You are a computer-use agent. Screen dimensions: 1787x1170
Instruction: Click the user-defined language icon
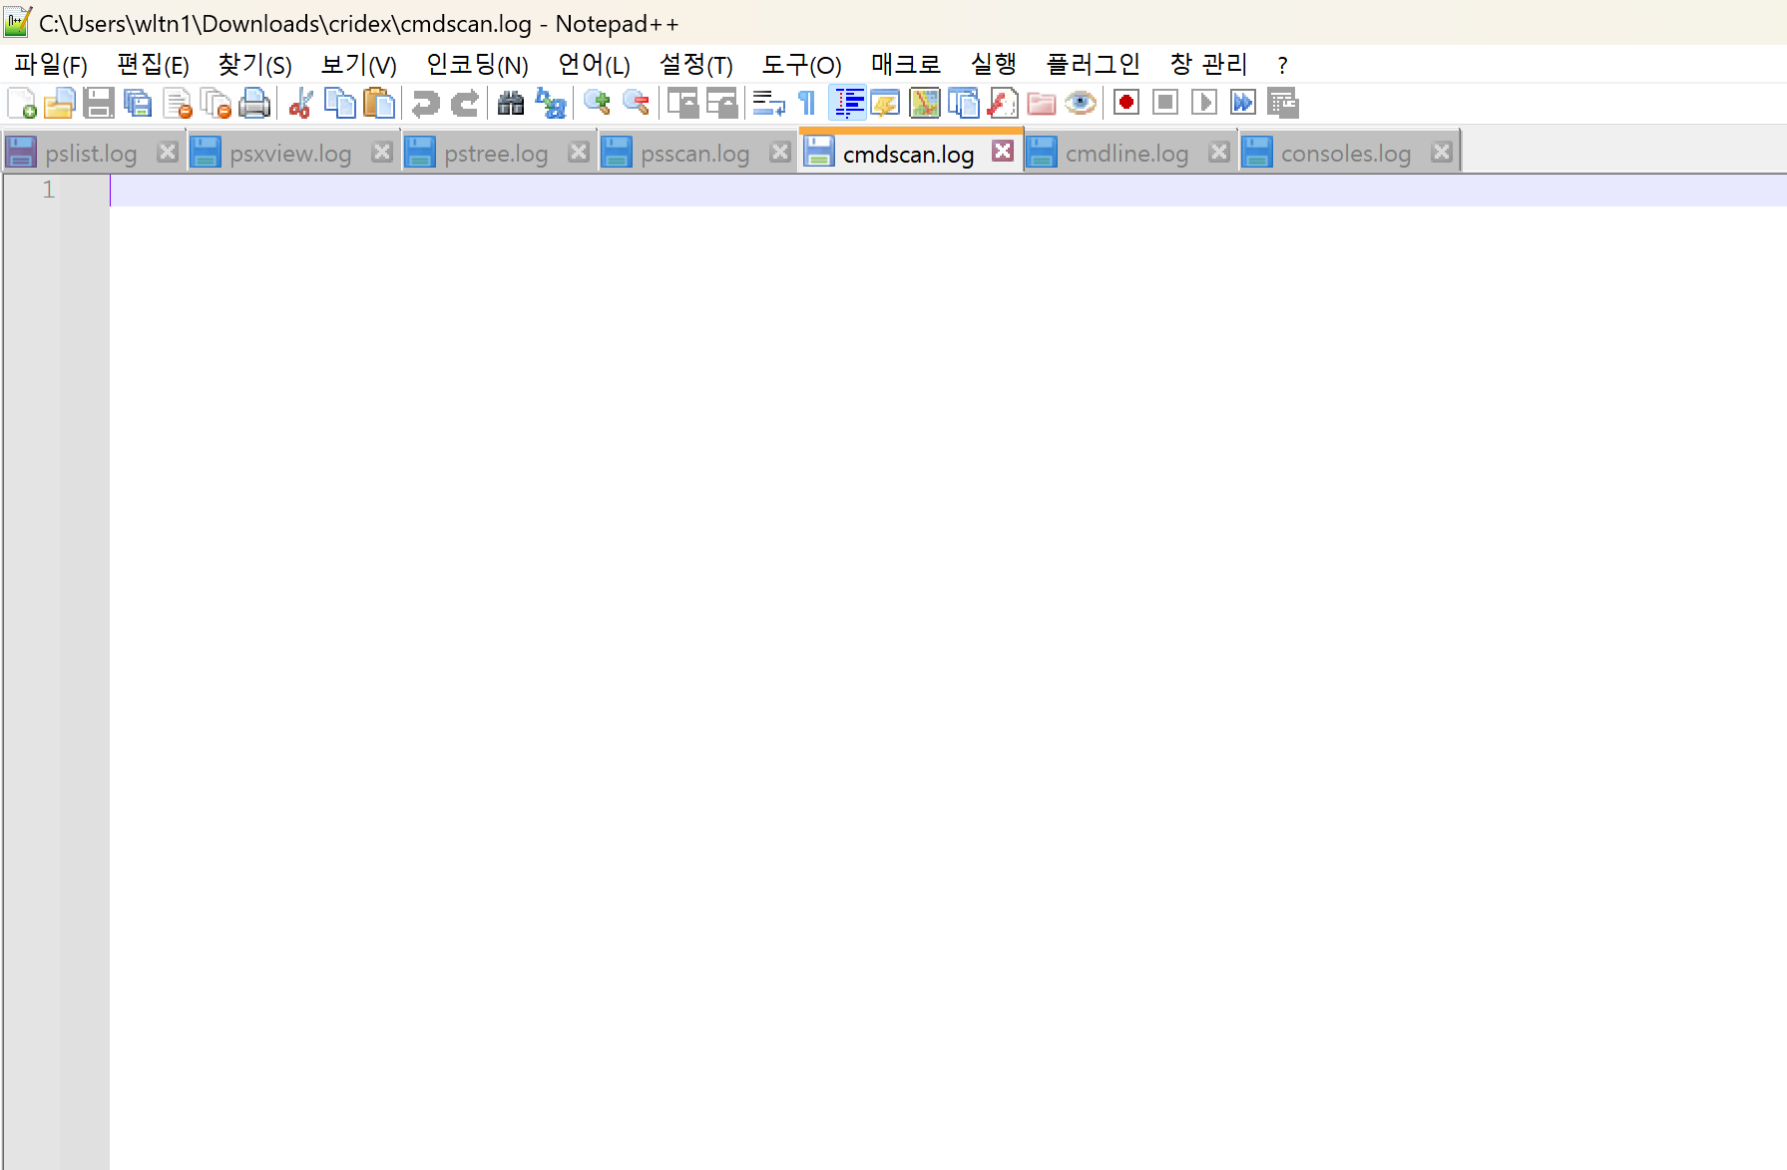point(886,103)
